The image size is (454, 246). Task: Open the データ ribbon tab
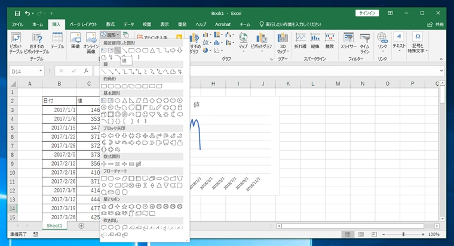(129, 24)
